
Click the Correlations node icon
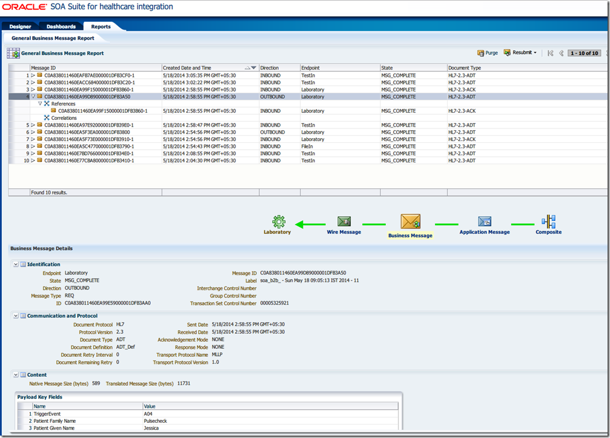coord(47,118)
